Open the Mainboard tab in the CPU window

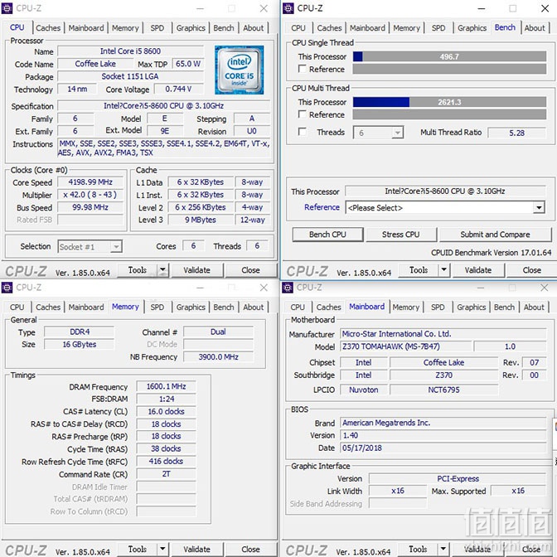point(86,27)
